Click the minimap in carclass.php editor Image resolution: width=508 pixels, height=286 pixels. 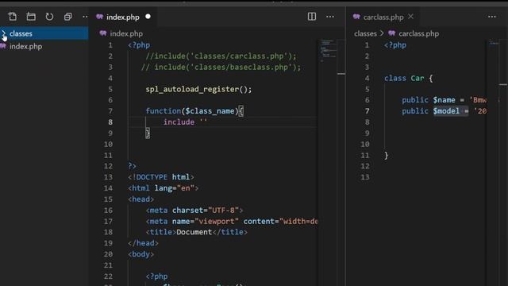click(494, 43)
